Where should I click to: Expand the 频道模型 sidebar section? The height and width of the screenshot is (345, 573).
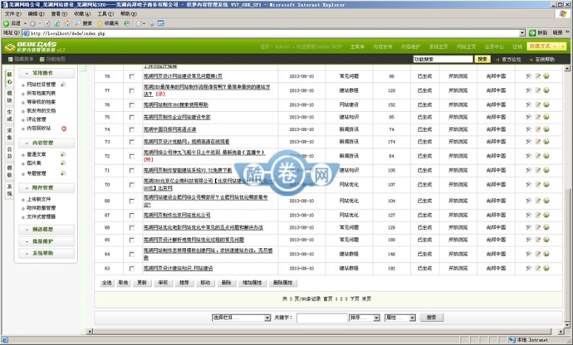click(x=47, y=229)
